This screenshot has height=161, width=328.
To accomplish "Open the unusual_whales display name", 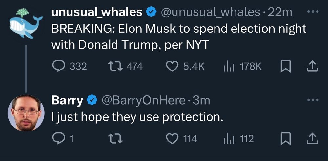I will [x=97, y=12].
